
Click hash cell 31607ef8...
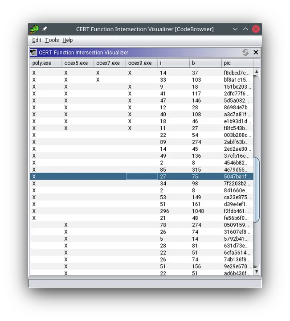tap(237, 232)
